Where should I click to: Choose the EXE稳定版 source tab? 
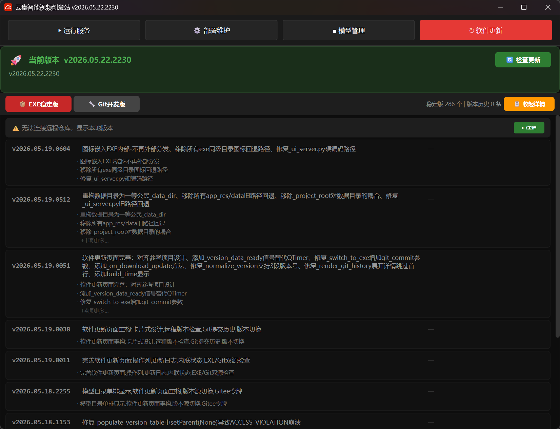pos(38,104)
